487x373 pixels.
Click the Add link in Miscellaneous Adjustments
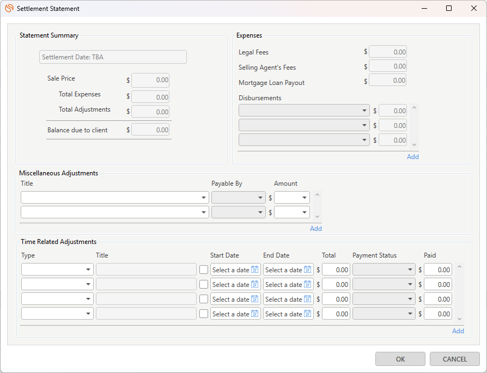[x=316, y=229]
